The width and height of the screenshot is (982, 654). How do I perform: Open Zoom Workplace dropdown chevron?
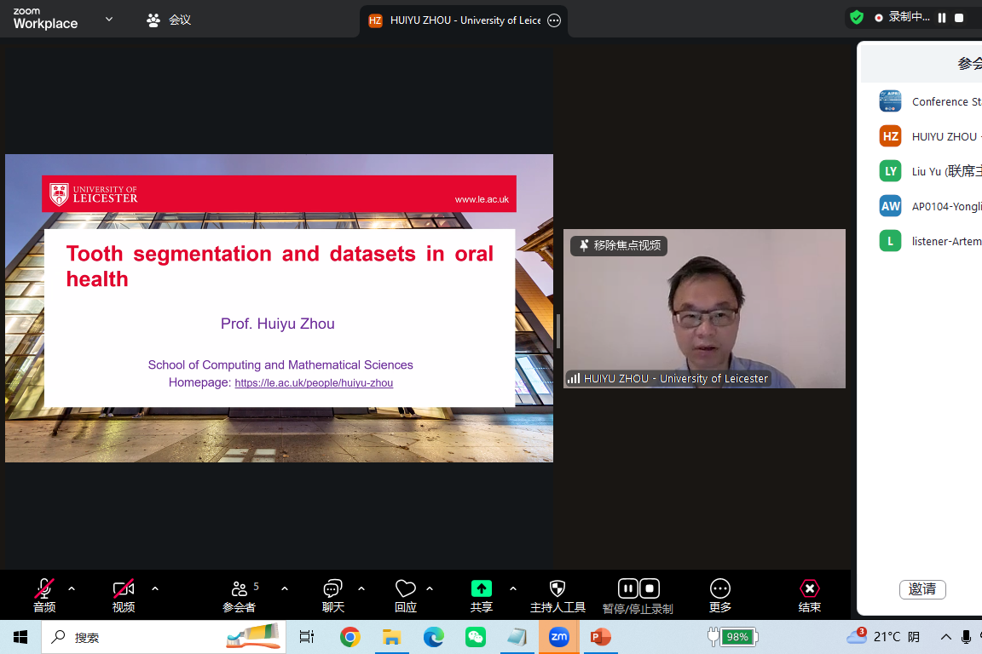tap(109, 19)
